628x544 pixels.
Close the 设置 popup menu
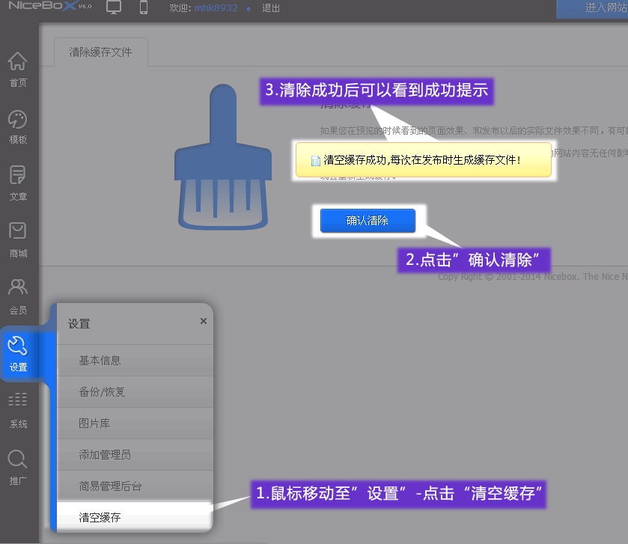pos(203,321)
